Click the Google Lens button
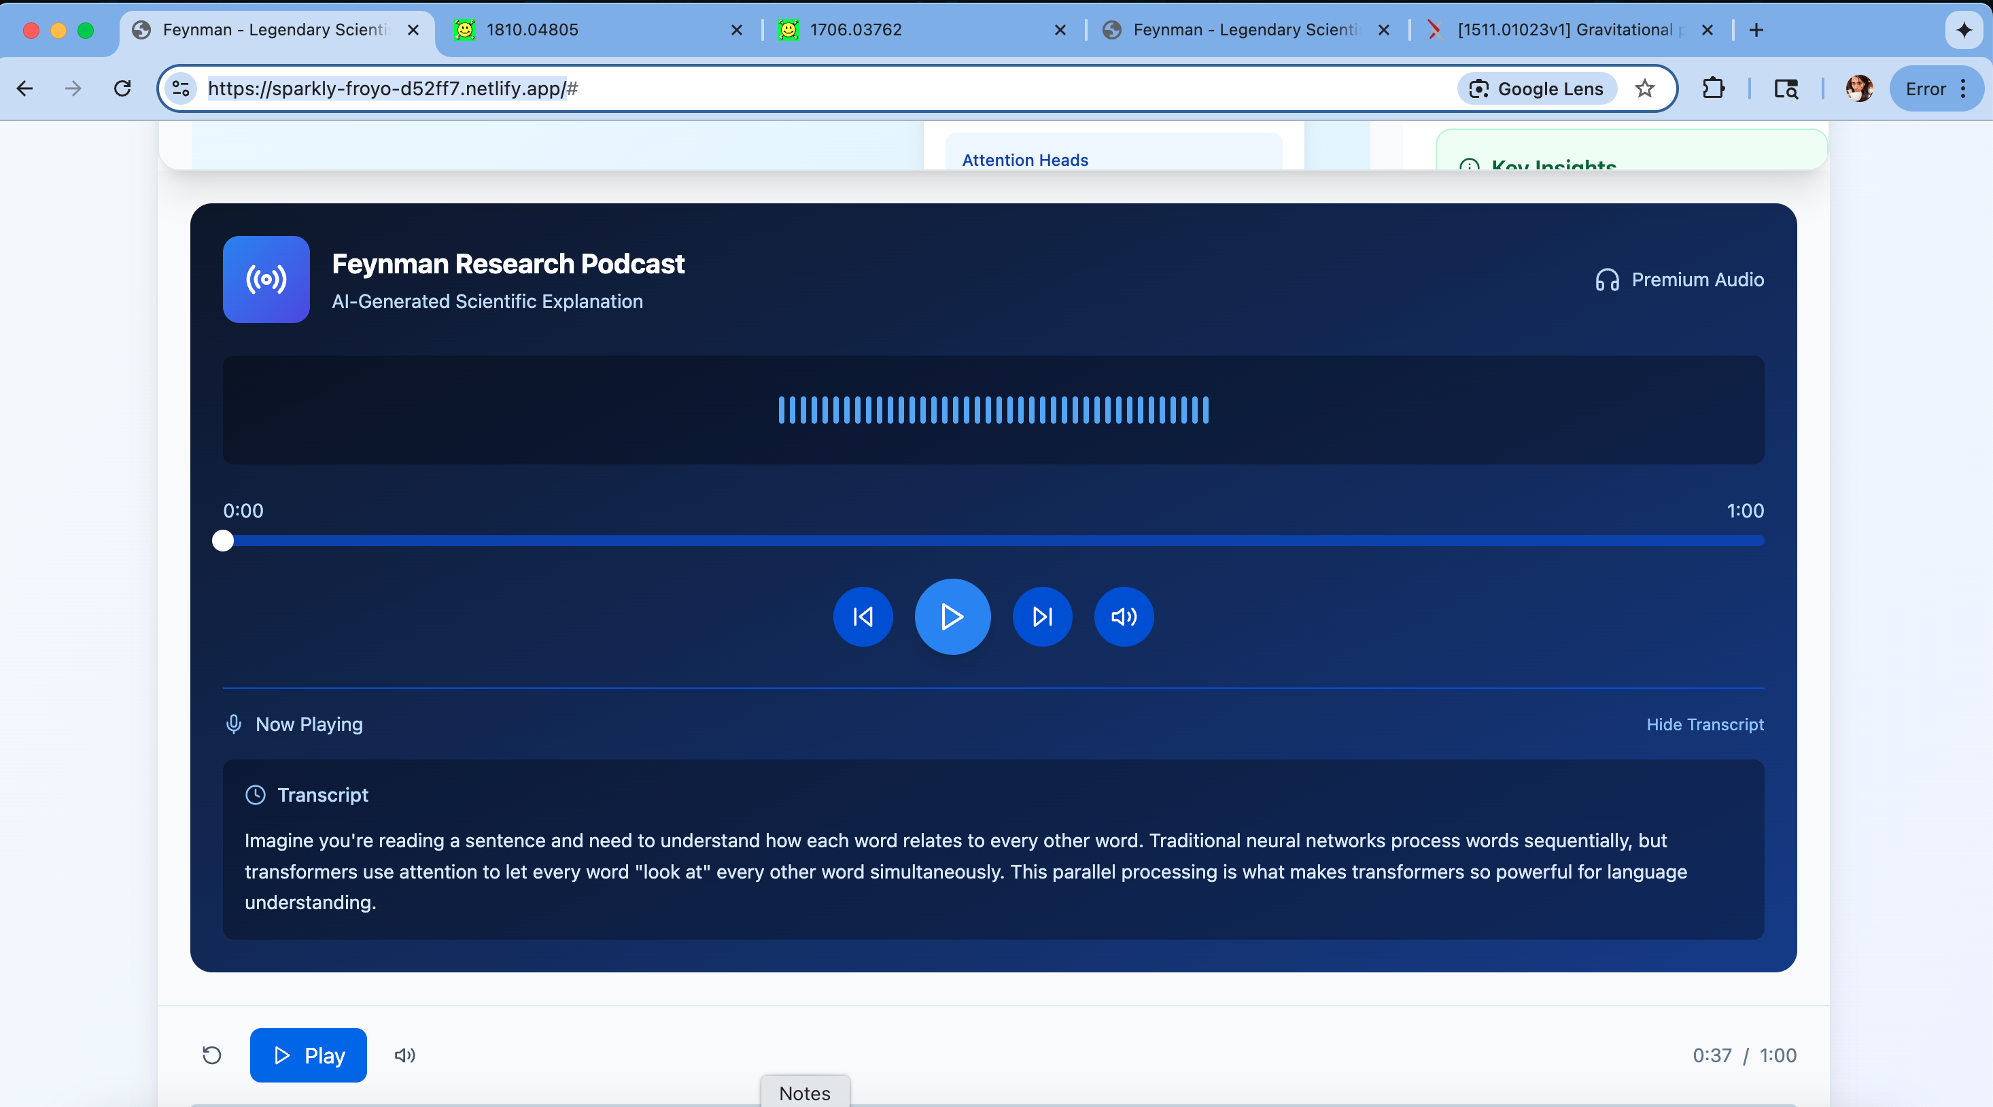Screen dimensions: 1993x1107 [x=1536, y=89]
